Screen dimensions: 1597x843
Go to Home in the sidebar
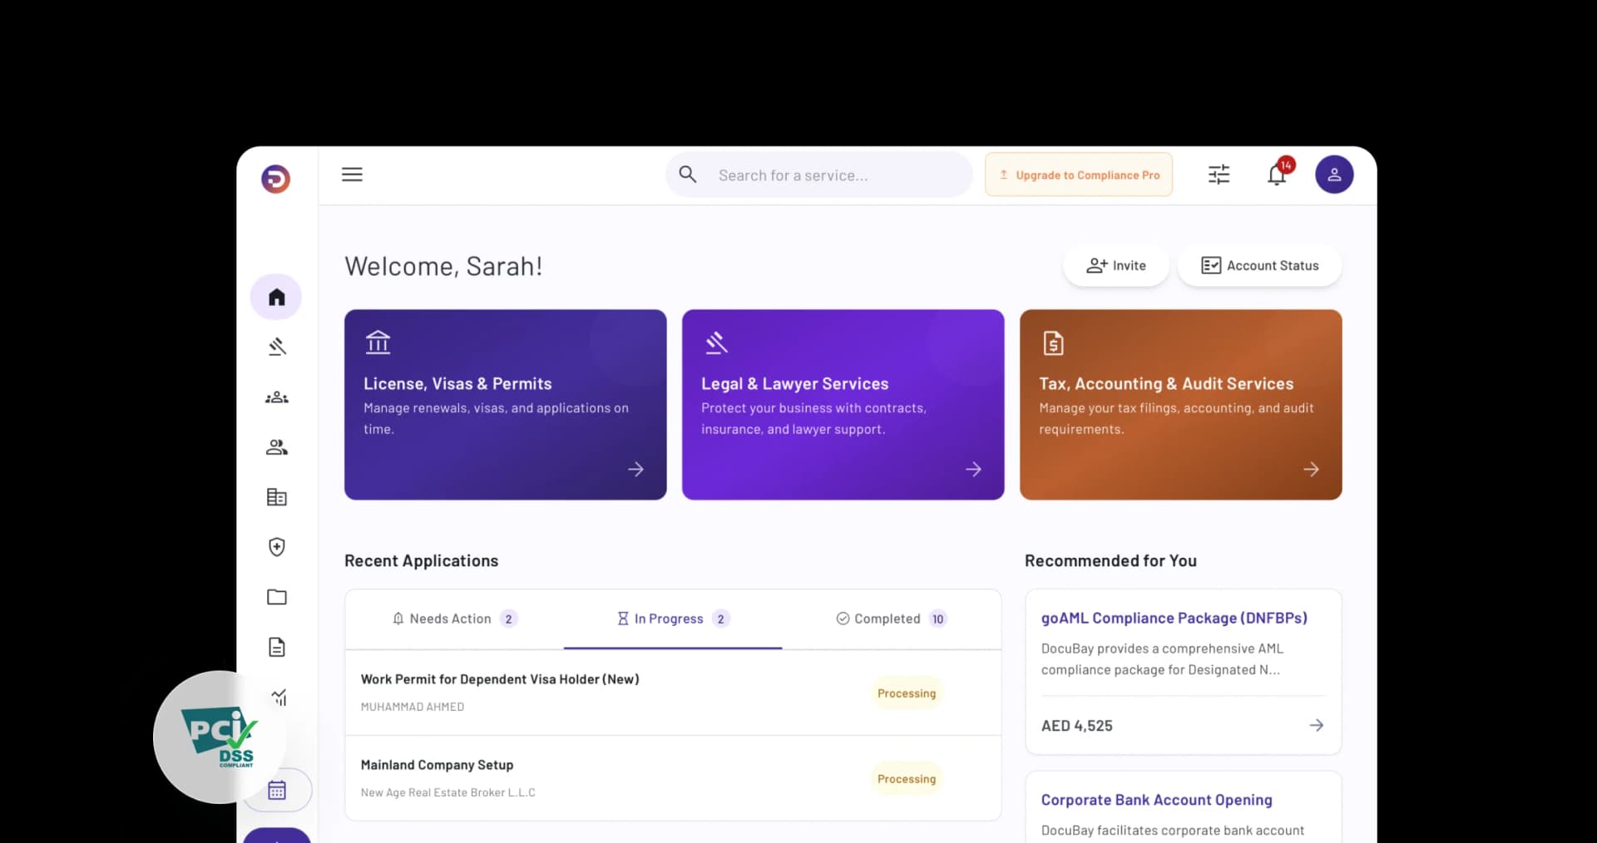click(276, 297)
